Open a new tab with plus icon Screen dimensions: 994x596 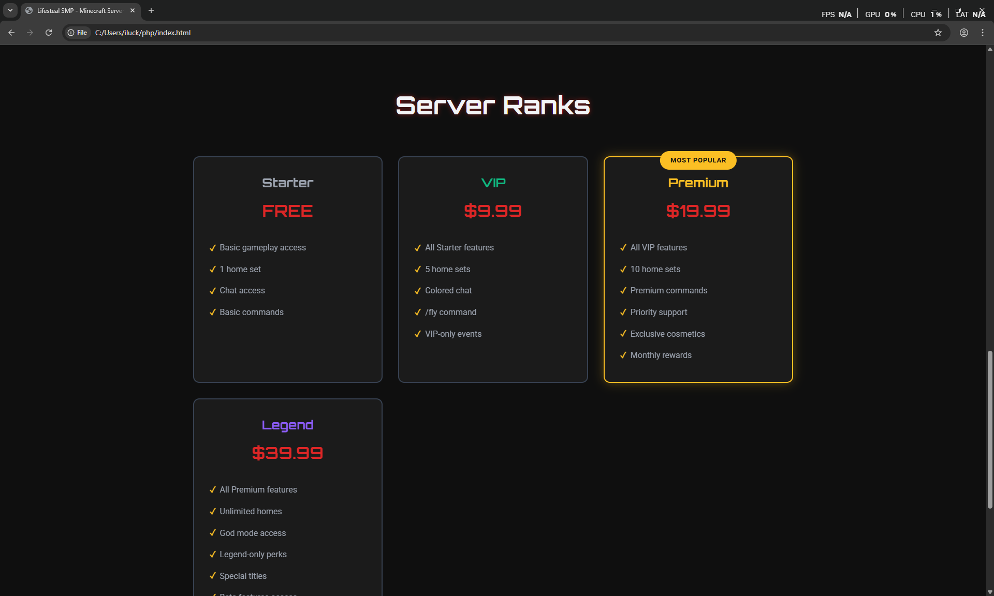(151, 10)
